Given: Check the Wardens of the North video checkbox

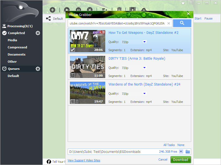Looking at the screenshot, I should tap(73, 101).
